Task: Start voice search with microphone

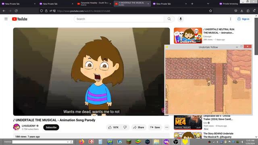Action: 181,19
